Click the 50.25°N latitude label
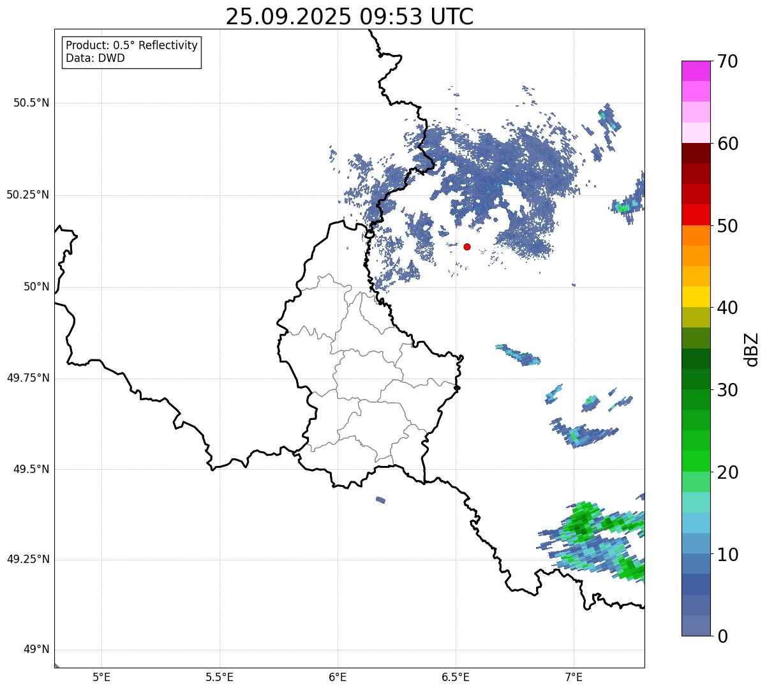 28,195
